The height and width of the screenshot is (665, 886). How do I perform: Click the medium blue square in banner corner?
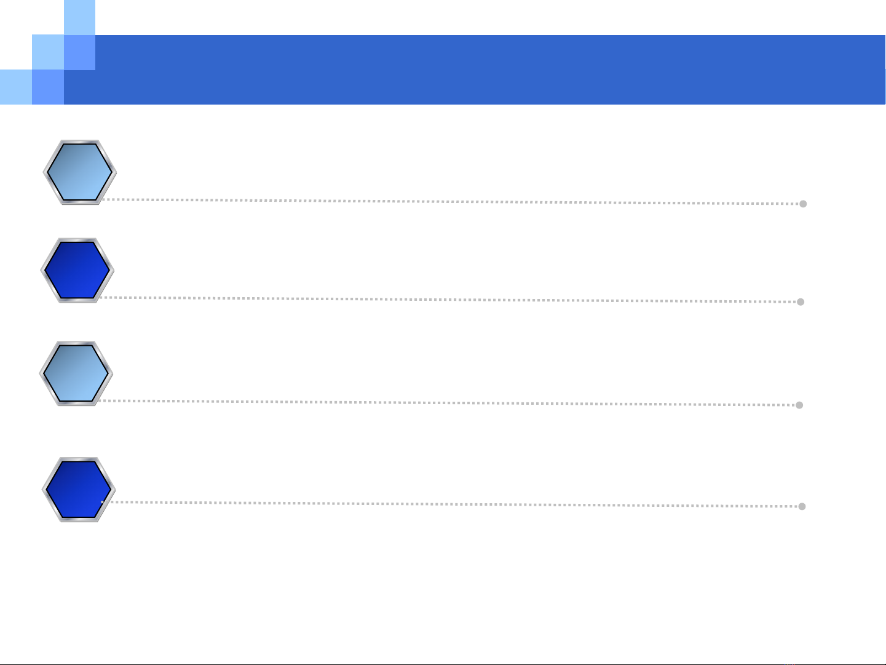(x=79, y=52)
